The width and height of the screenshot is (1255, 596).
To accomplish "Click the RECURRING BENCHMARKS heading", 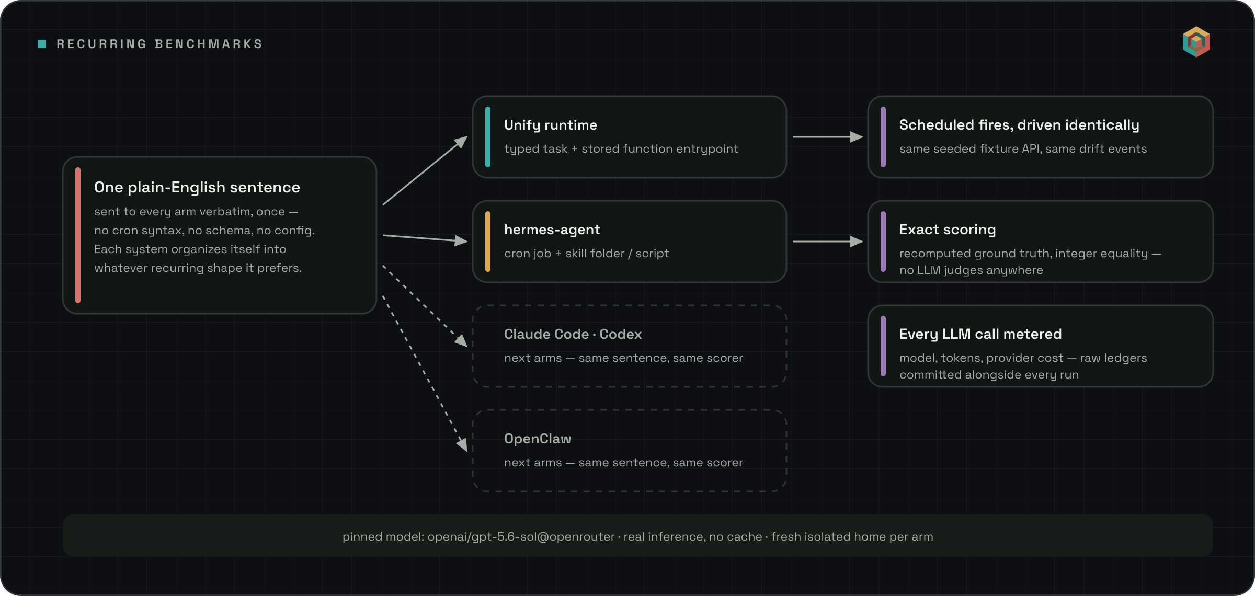I will click(x=159, y=44).
